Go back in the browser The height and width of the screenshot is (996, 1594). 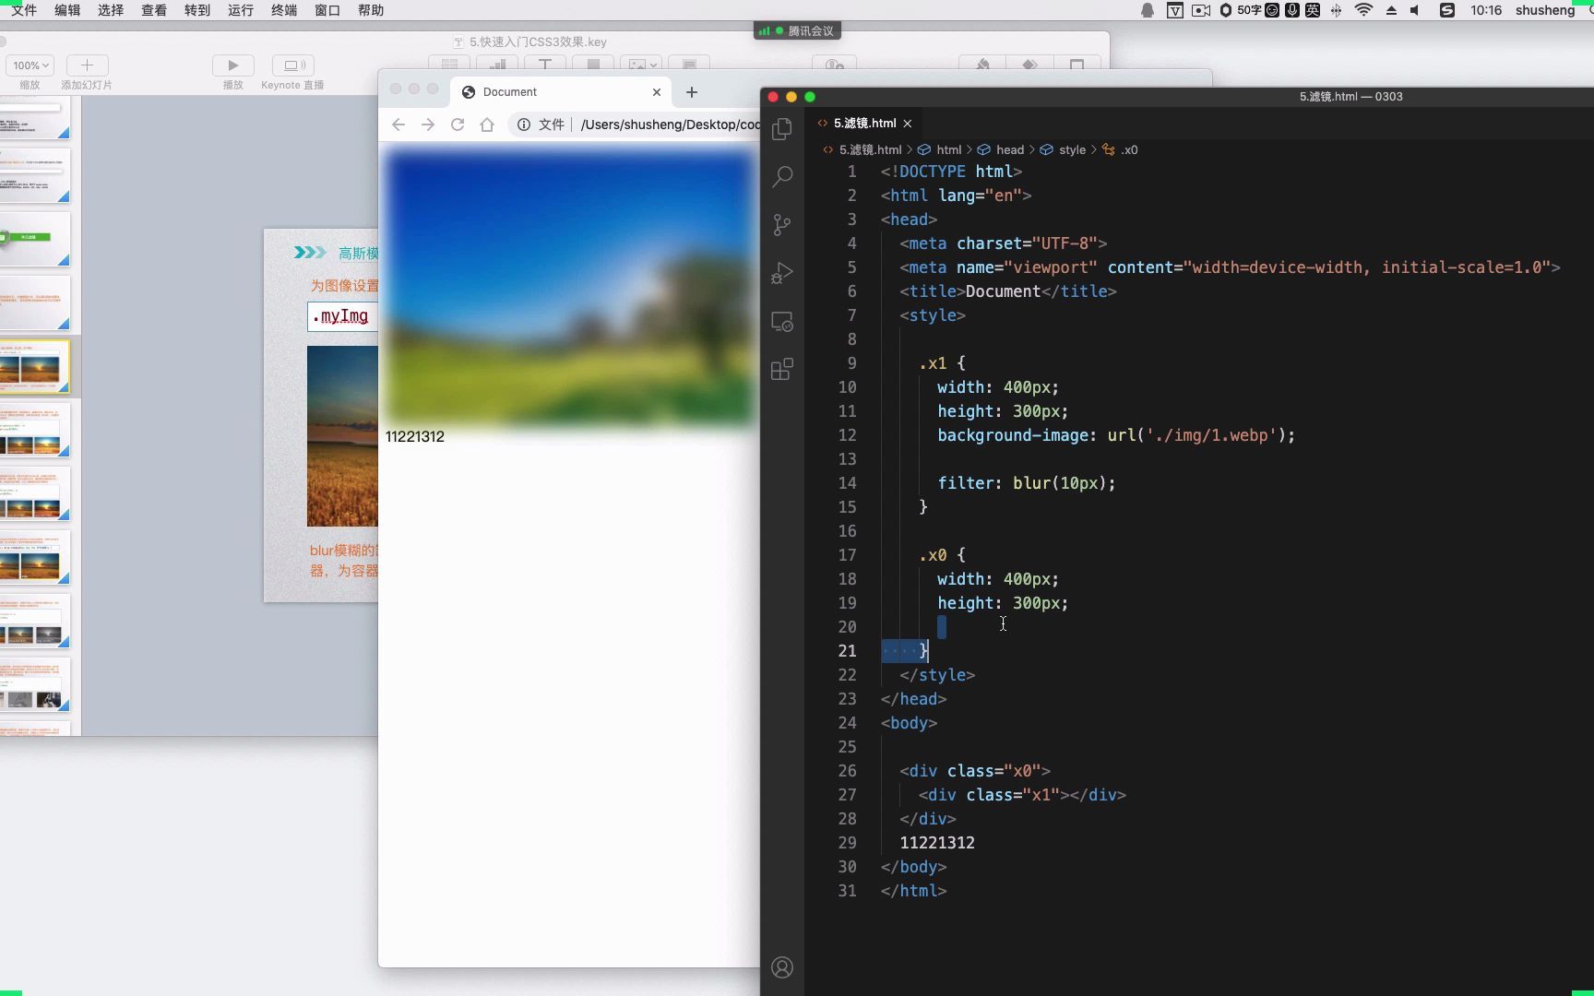[398, 125]
